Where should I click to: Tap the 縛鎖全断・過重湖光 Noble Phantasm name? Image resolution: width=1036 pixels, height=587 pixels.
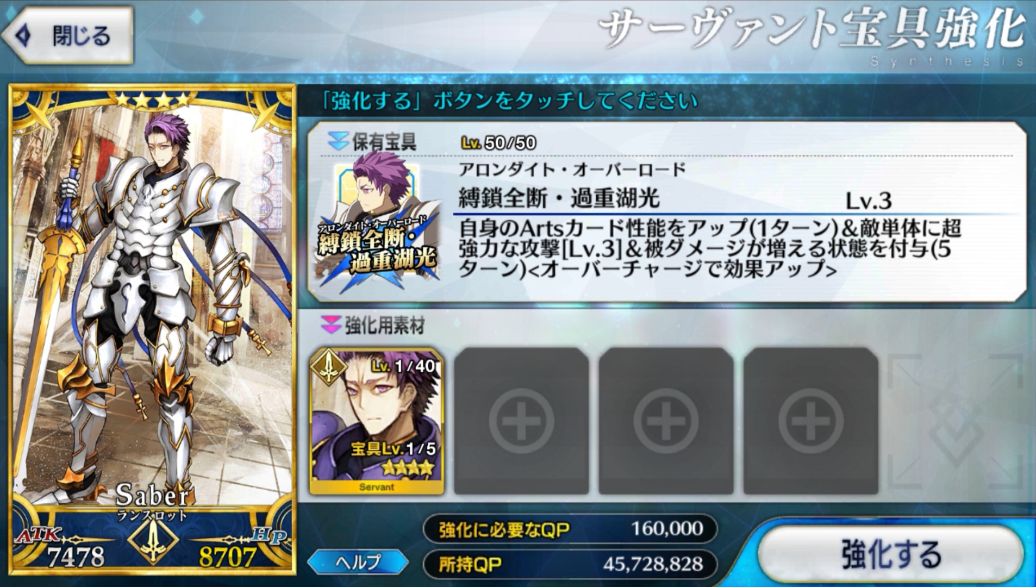[559, 198]
